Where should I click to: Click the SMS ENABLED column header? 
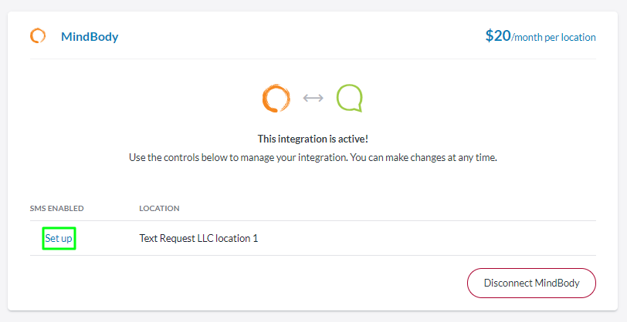coord(56,209)
